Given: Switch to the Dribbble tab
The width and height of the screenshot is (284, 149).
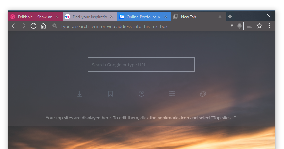Looking at the screenshot, I should (35, 17).
